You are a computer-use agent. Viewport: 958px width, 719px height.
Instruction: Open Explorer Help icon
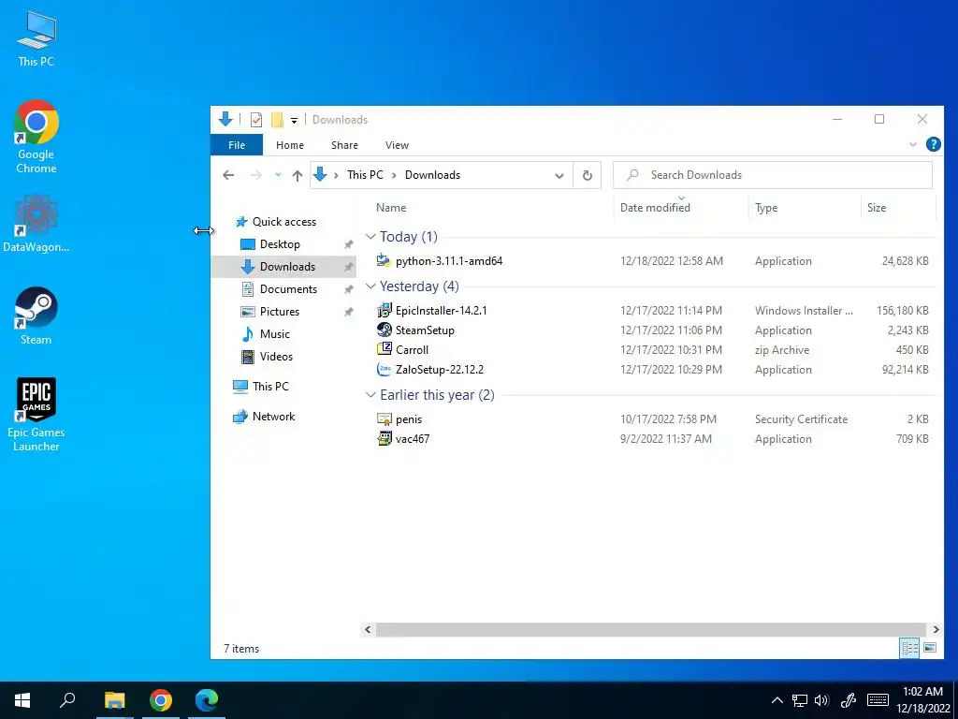pyautogui.click(x=933, y=144)
